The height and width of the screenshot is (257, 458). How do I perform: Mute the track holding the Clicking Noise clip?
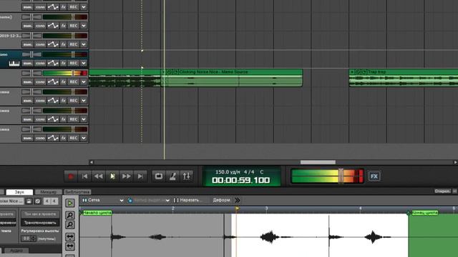pos(27,82)
